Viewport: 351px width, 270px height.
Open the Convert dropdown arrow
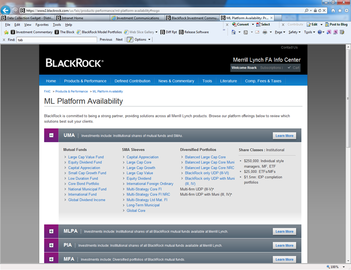click(x=253, y=24)
